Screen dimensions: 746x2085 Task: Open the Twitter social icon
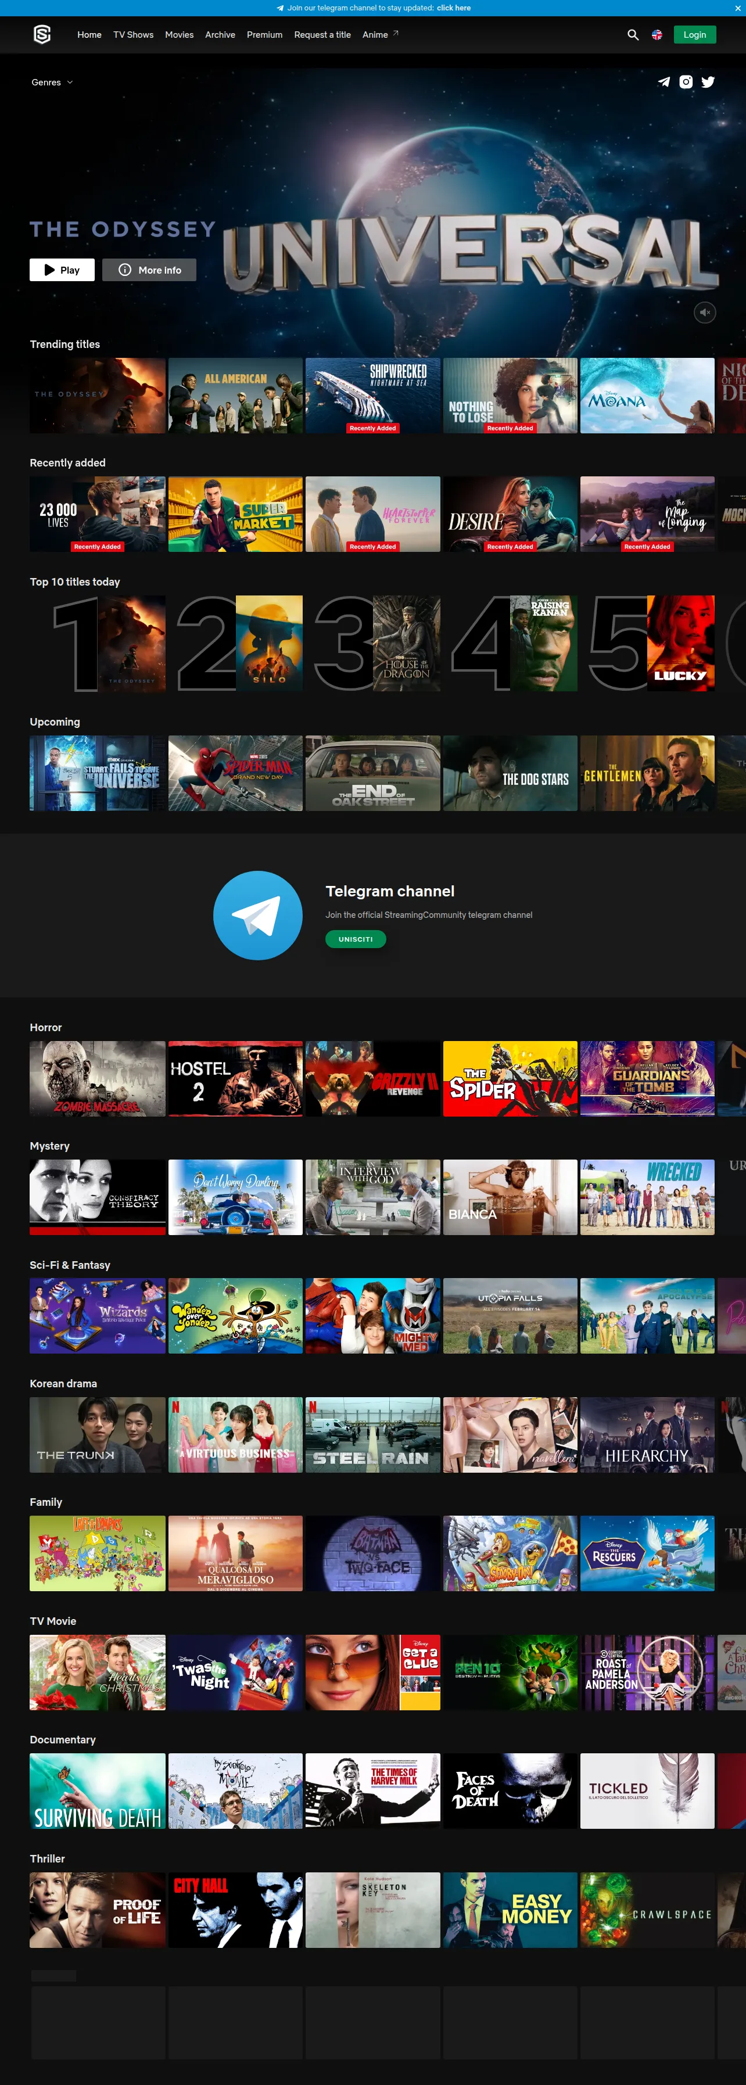[x=708, y=82]
